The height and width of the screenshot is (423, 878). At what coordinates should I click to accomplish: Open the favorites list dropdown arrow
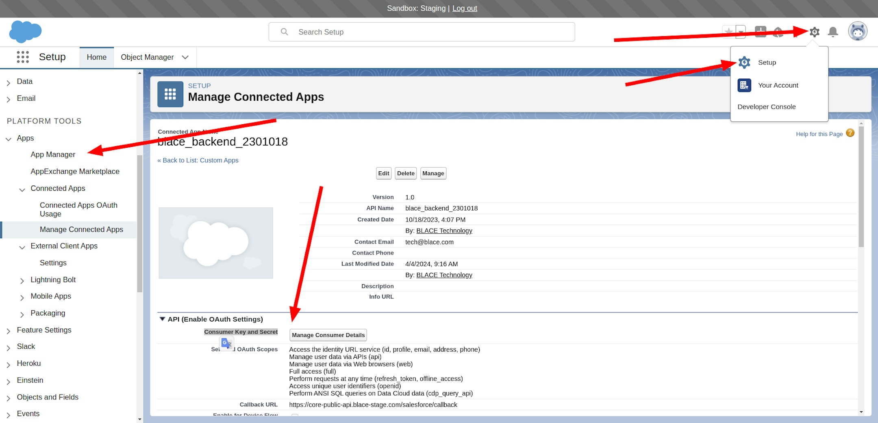741,32
